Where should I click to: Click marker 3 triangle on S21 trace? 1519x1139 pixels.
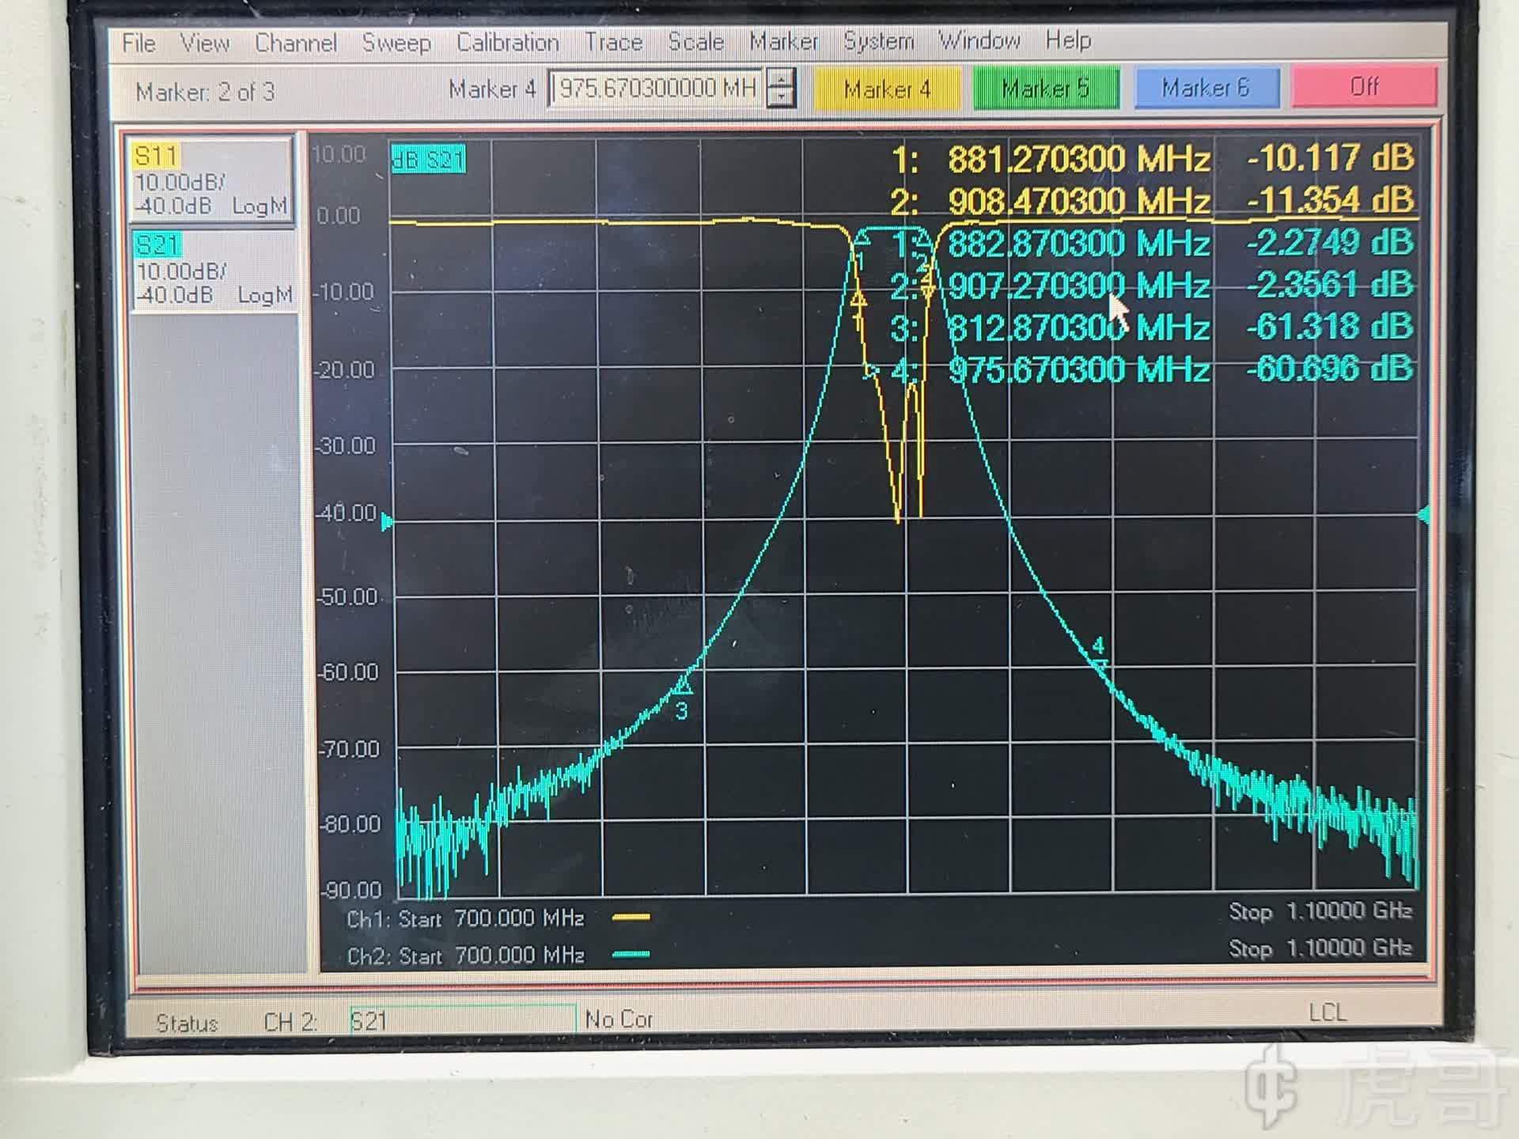[x=683, y=685]
